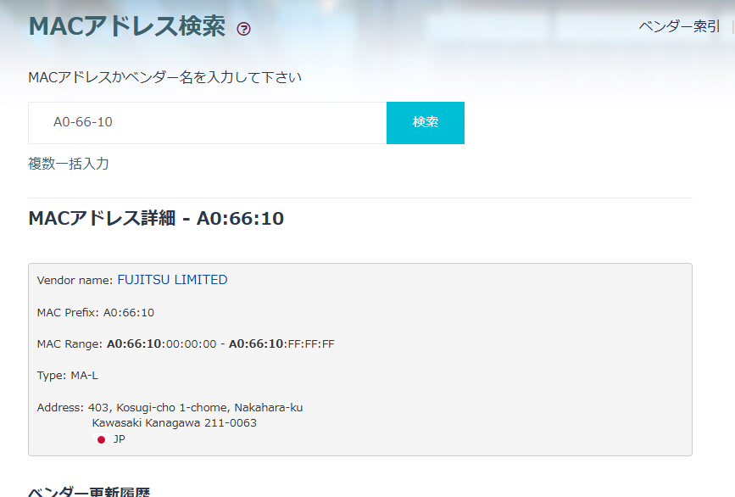Open the 複数一括入力 bulk input link

pos(69,164)
